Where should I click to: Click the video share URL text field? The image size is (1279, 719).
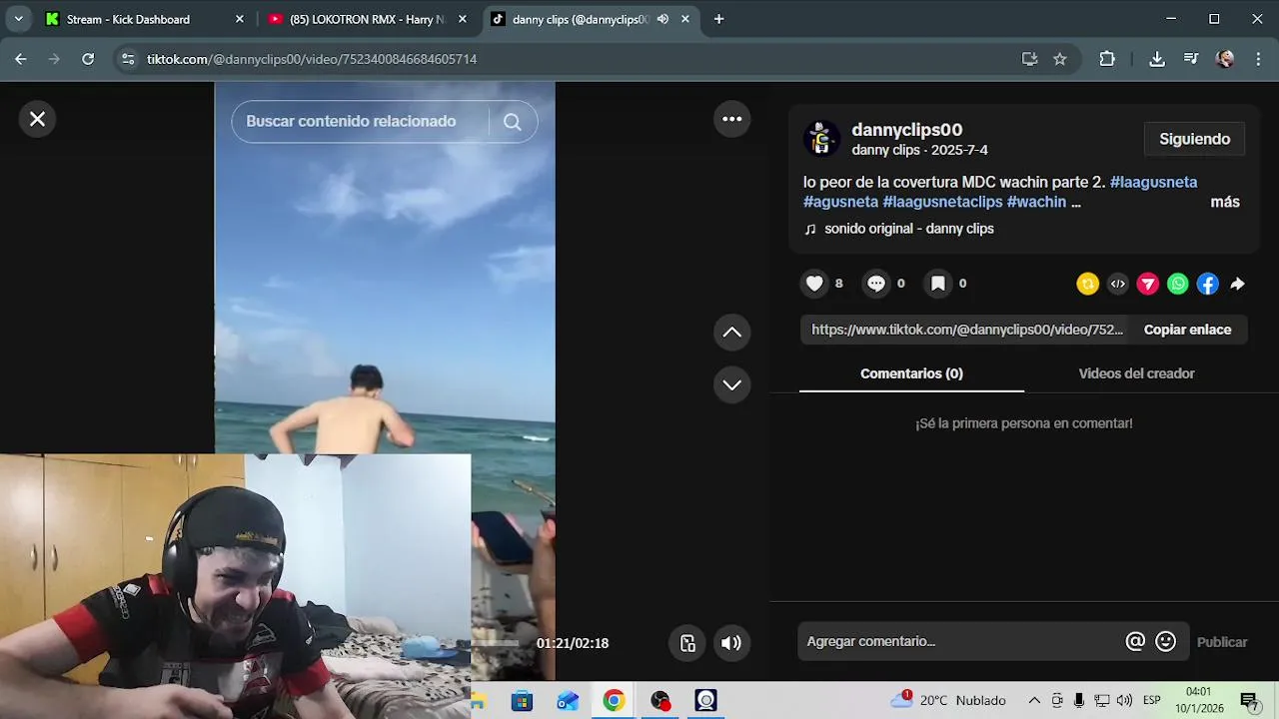pyautogui.click(x=965, y=330)
